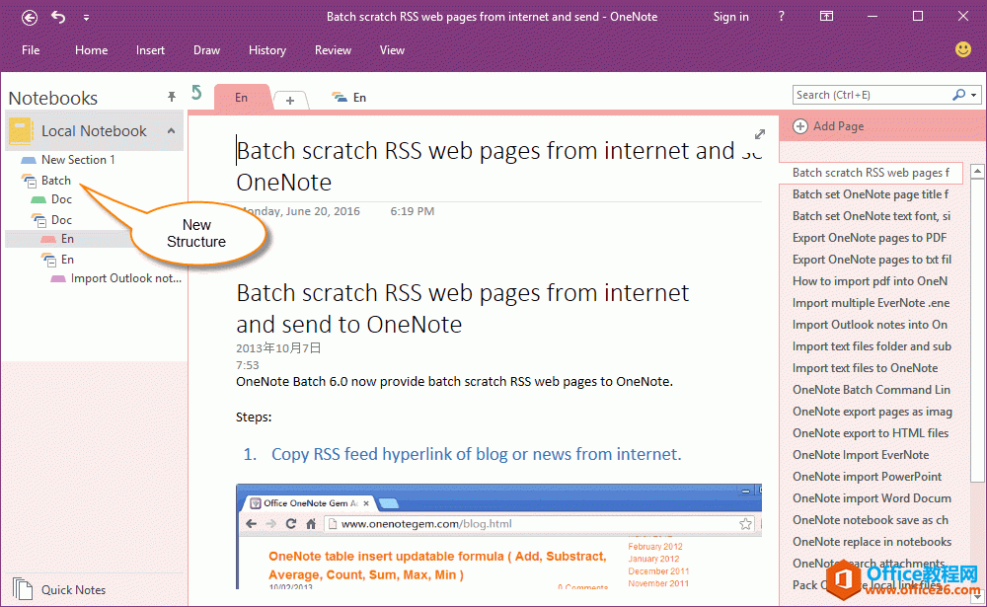Viewport: 987px width, 607px height.
Task: Open the Quick Access Toolbar customize dropdown
Action: pos(86,17)
